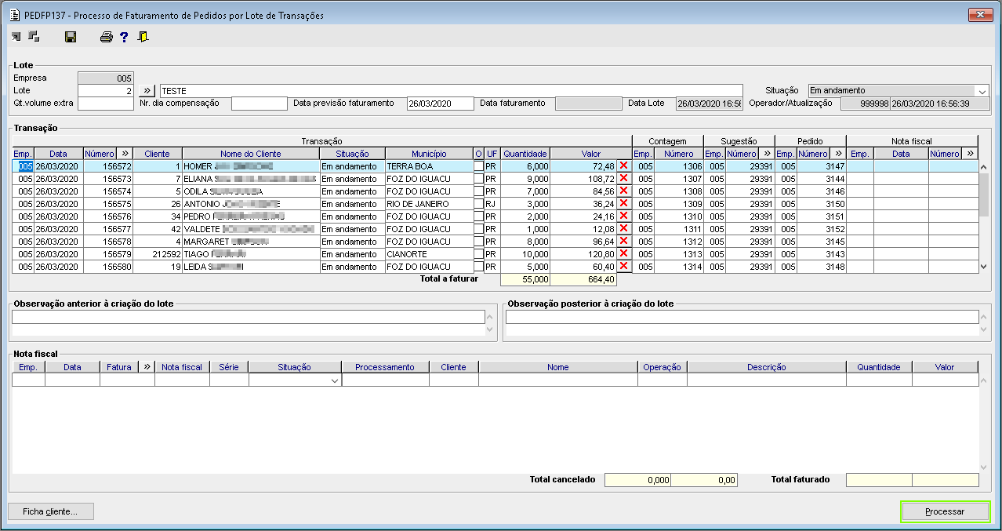Click the Qt.volume extra input field
Image resolution: width=1002 pixels, height=531 pixels.
(x=106, y=104)
